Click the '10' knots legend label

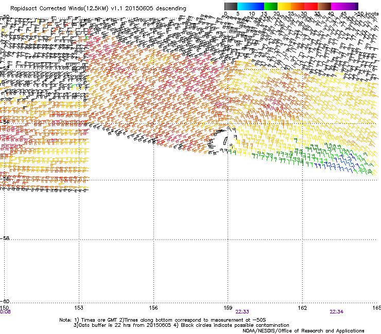pos(252,14)
